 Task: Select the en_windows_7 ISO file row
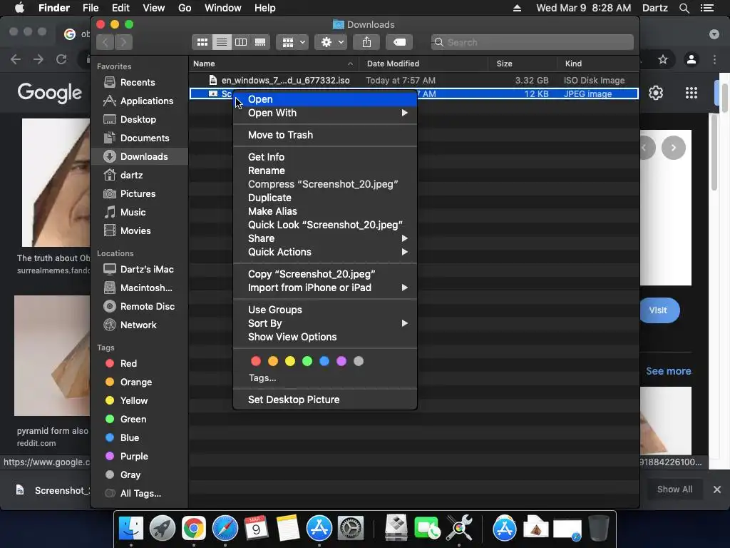click(x=414, y=81)
